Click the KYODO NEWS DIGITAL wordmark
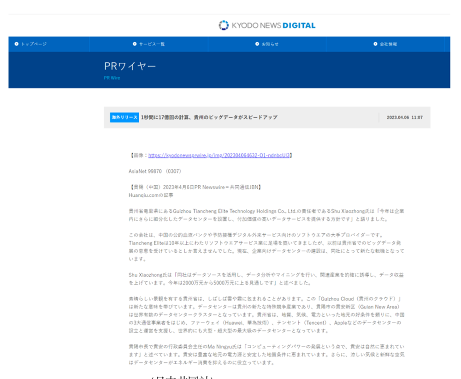461x379 pixels. click(x=273, y=25)
